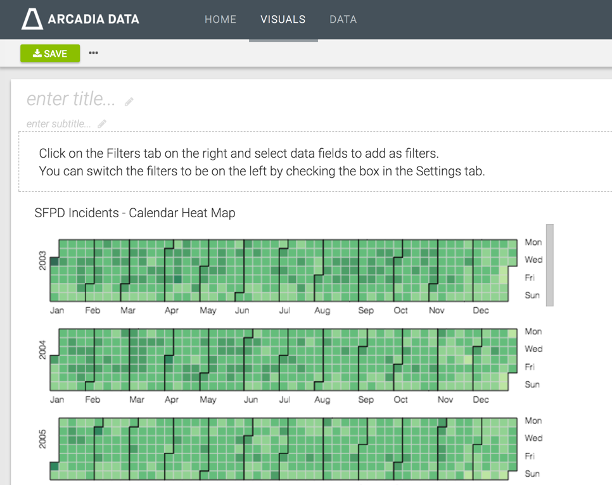This screenshot has height=485, width=612.
Task: Open the DATA tab
Action: pos(343,20)
